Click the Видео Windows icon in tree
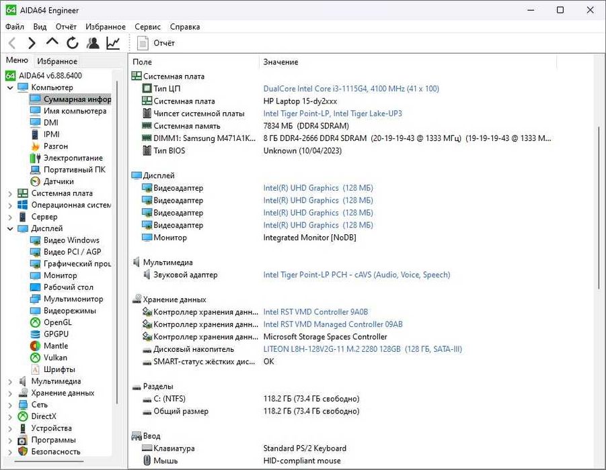The image size is (606, 470). tap(35, 240)
